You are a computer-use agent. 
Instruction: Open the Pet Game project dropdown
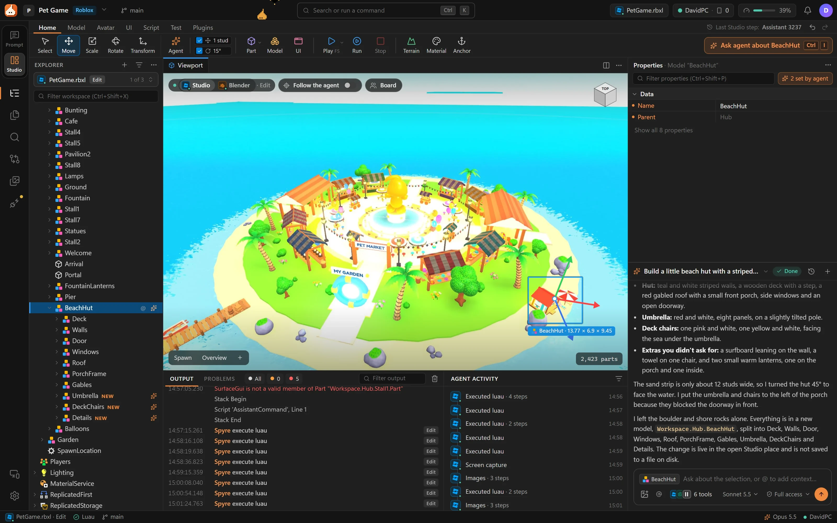pyautogui.click(x=104, y=10)
